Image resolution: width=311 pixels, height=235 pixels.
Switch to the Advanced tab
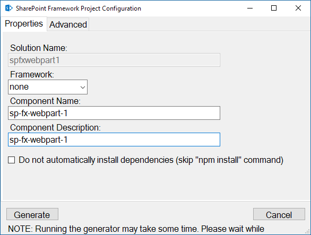coord(68,24)
